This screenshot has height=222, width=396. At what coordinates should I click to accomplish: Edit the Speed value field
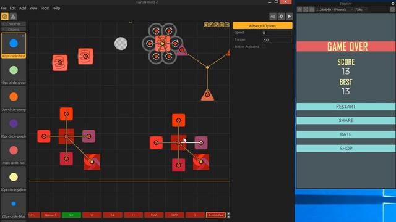click(x=277, y=33)
